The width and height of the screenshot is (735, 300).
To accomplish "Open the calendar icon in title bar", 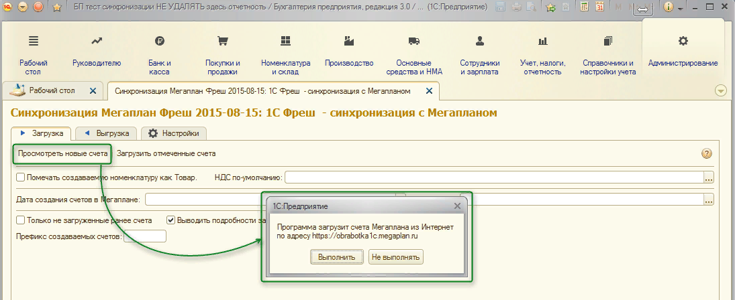I will [599, 8].
